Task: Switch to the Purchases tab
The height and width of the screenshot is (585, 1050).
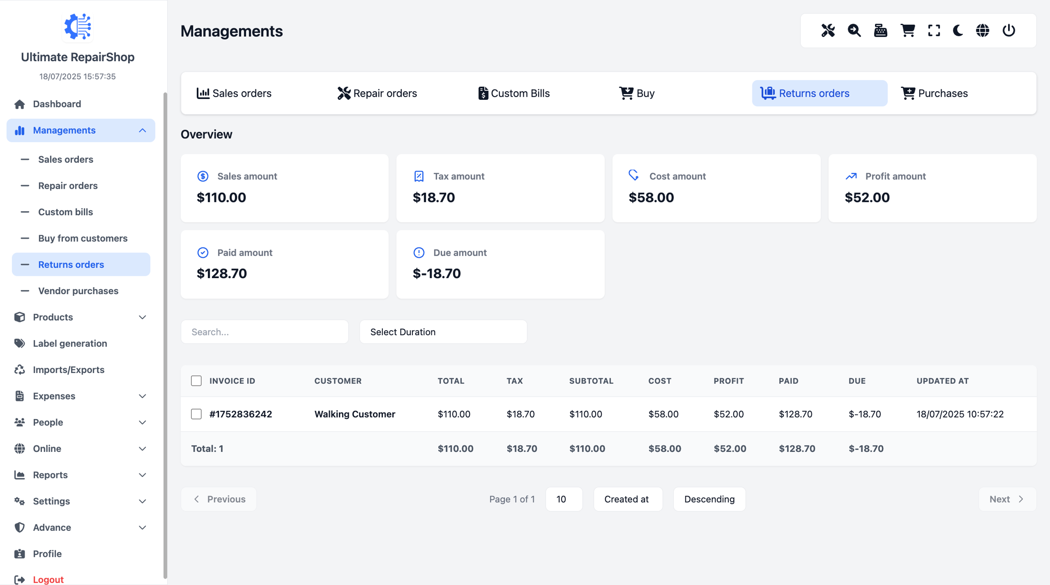Action: 934,93
